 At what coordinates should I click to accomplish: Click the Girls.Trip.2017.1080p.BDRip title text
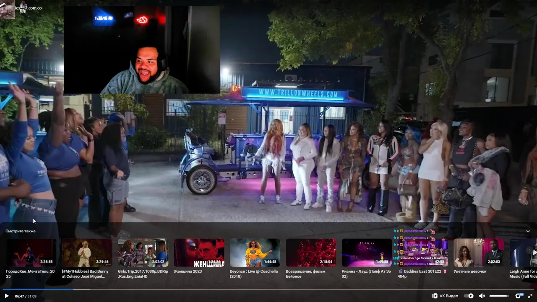click(143, 274)
